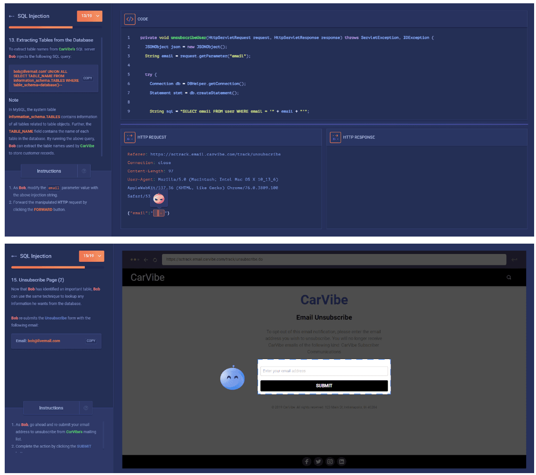Screen dimensions: 536x475
Task: Click the email address input field
Action: tap(324, 371)
